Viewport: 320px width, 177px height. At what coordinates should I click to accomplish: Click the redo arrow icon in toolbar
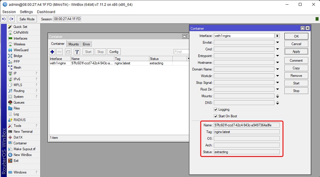pos(11,19)
